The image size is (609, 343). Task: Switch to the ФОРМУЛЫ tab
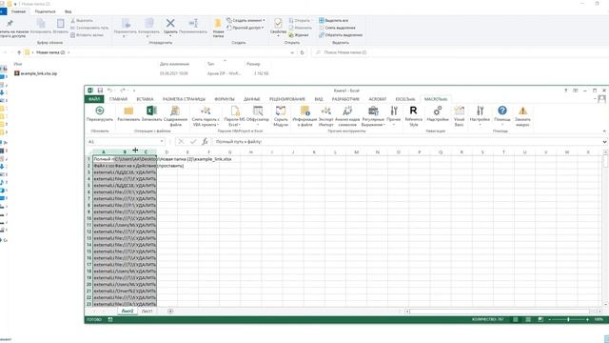[x=225, y=99]
